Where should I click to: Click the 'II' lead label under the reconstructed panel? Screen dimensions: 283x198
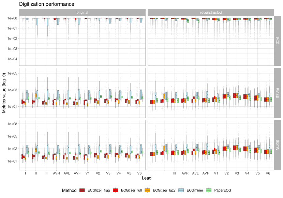(x=164, y=173)
